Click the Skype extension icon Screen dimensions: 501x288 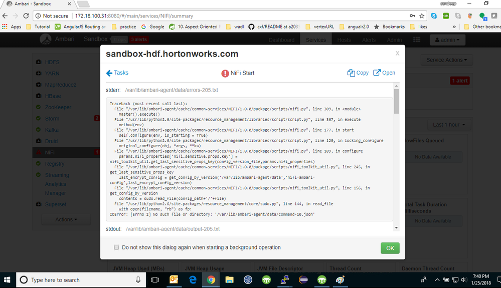(x=434, y=16)
